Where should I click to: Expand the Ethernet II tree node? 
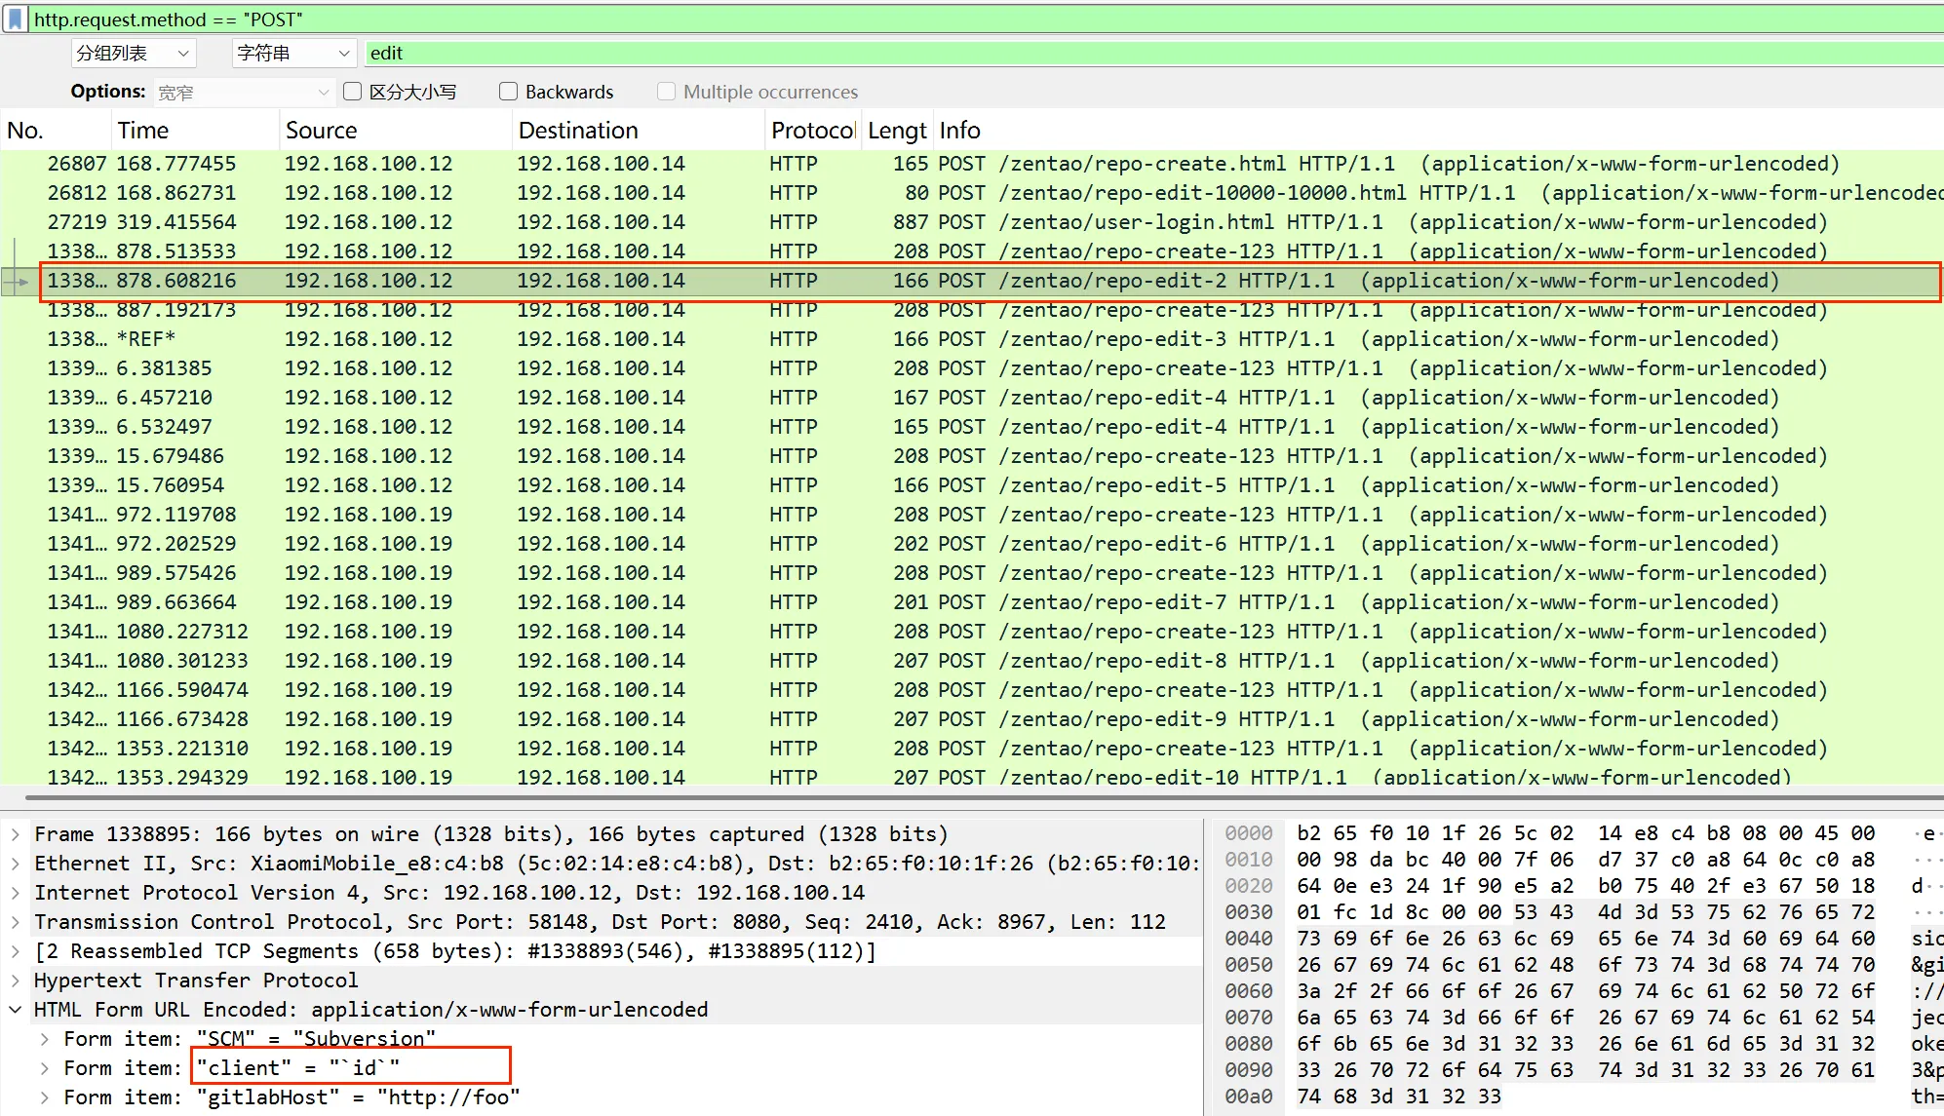16,864
